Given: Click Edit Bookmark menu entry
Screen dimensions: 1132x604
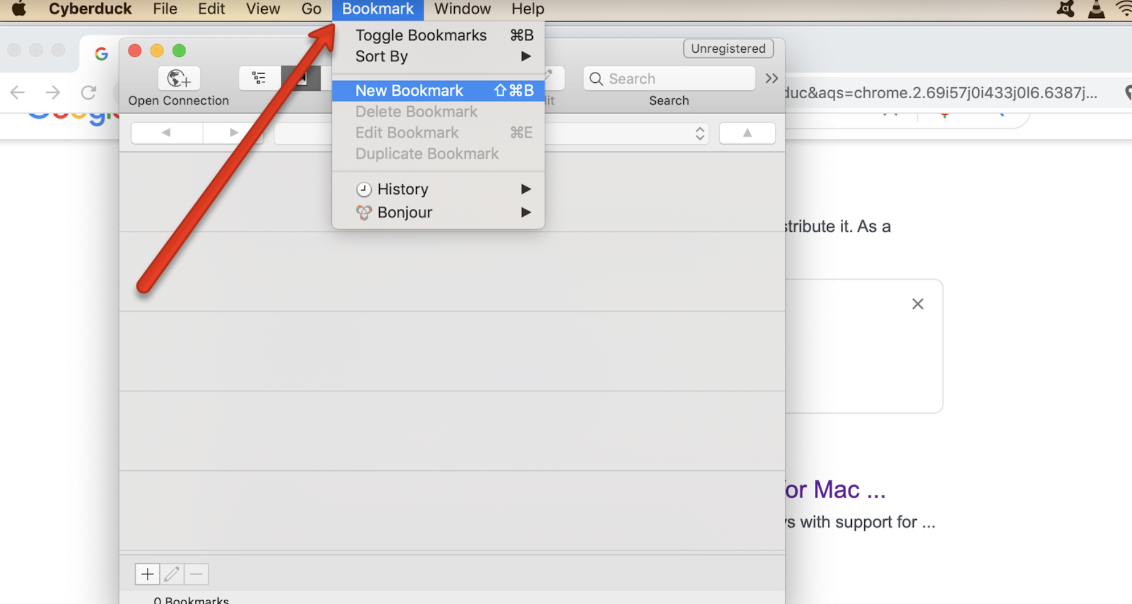Looking at the screenshot, I should coord(438,133).
